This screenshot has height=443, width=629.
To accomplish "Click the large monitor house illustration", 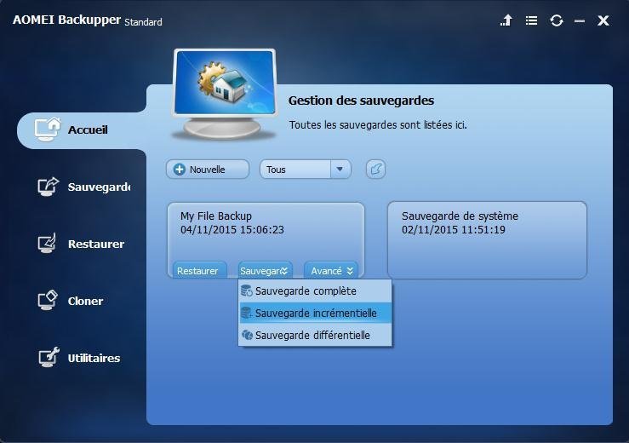I will pos(224,95).
